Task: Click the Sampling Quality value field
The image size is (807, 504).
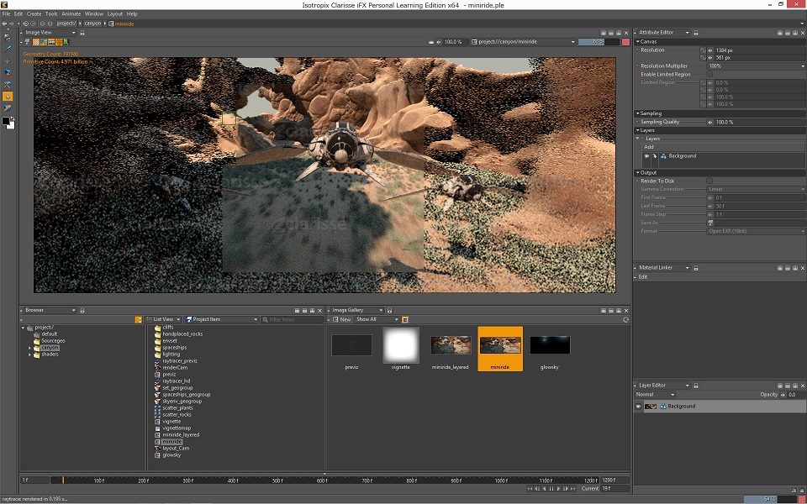Action: coord(760,122)
